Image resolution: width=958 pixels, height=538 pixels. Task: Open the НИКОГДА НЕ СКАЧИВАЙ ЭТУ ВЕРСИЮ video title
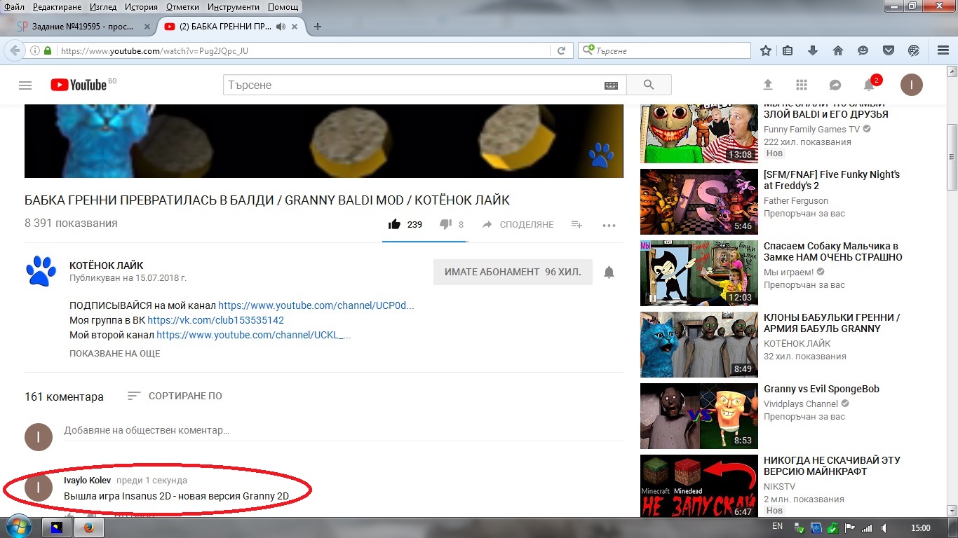pyautogui.click(x=832, y=466)
